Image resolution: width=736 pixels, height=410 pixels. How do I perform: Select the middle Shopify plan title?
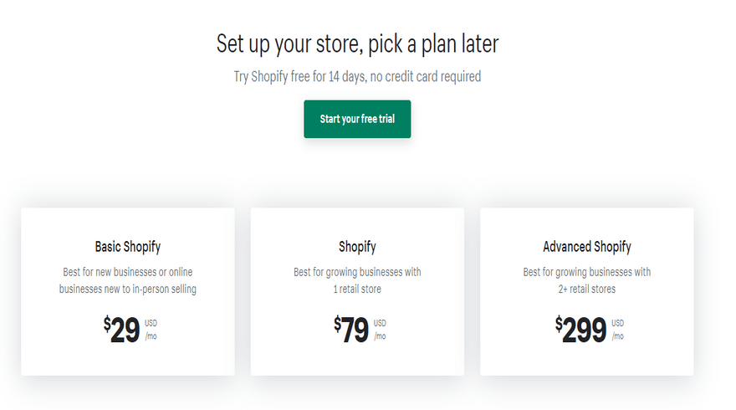357,247
